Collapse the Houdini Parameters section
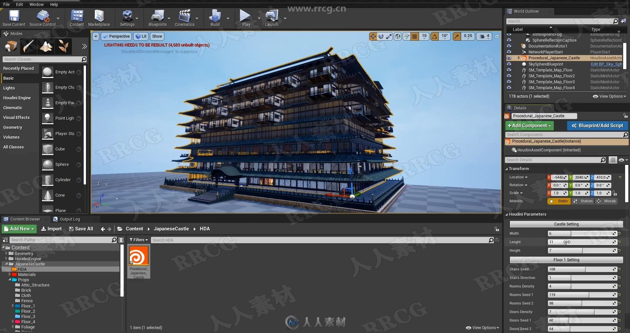630x333 pixels. click(x=507, y=214)
